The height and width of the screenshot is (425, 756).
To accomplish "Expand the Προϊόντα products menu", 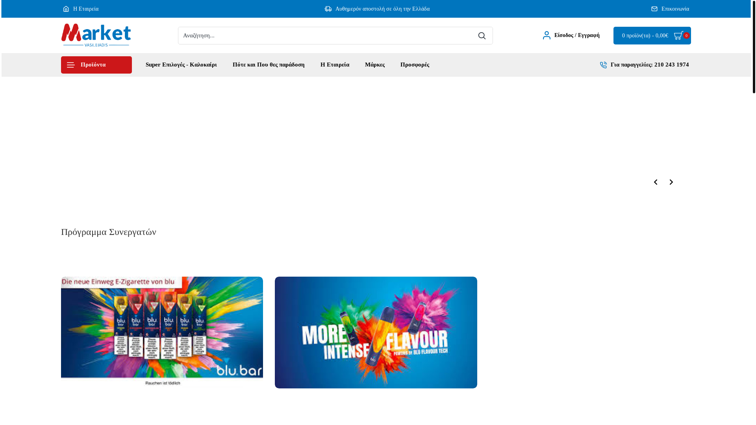I will pos(96,65).
